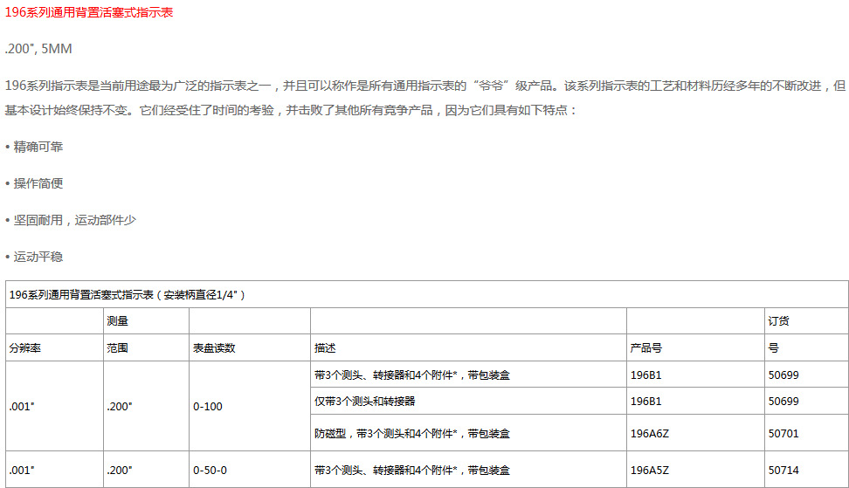Click first-row description 带3个测头、转接器和4个附件 beside 196B1

412,375
